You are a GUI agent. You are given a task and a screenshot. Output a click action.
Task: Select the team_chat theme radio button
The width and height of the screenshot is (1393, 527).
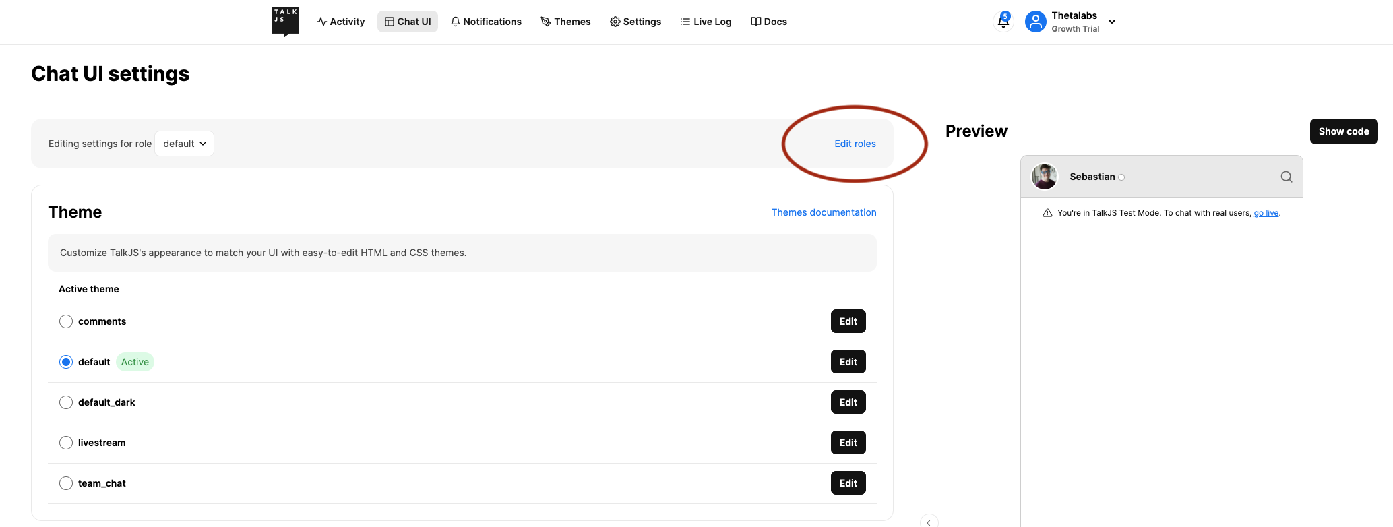click(x=66, y=483)
